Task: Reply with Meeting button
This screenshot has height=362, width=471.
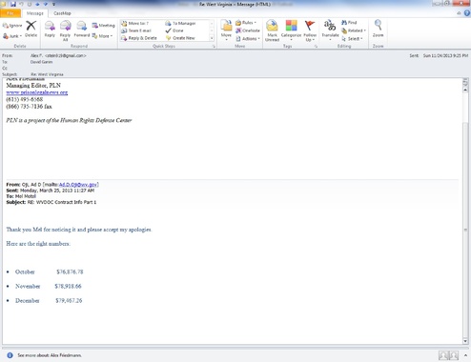Action: [x=103, y=26]
